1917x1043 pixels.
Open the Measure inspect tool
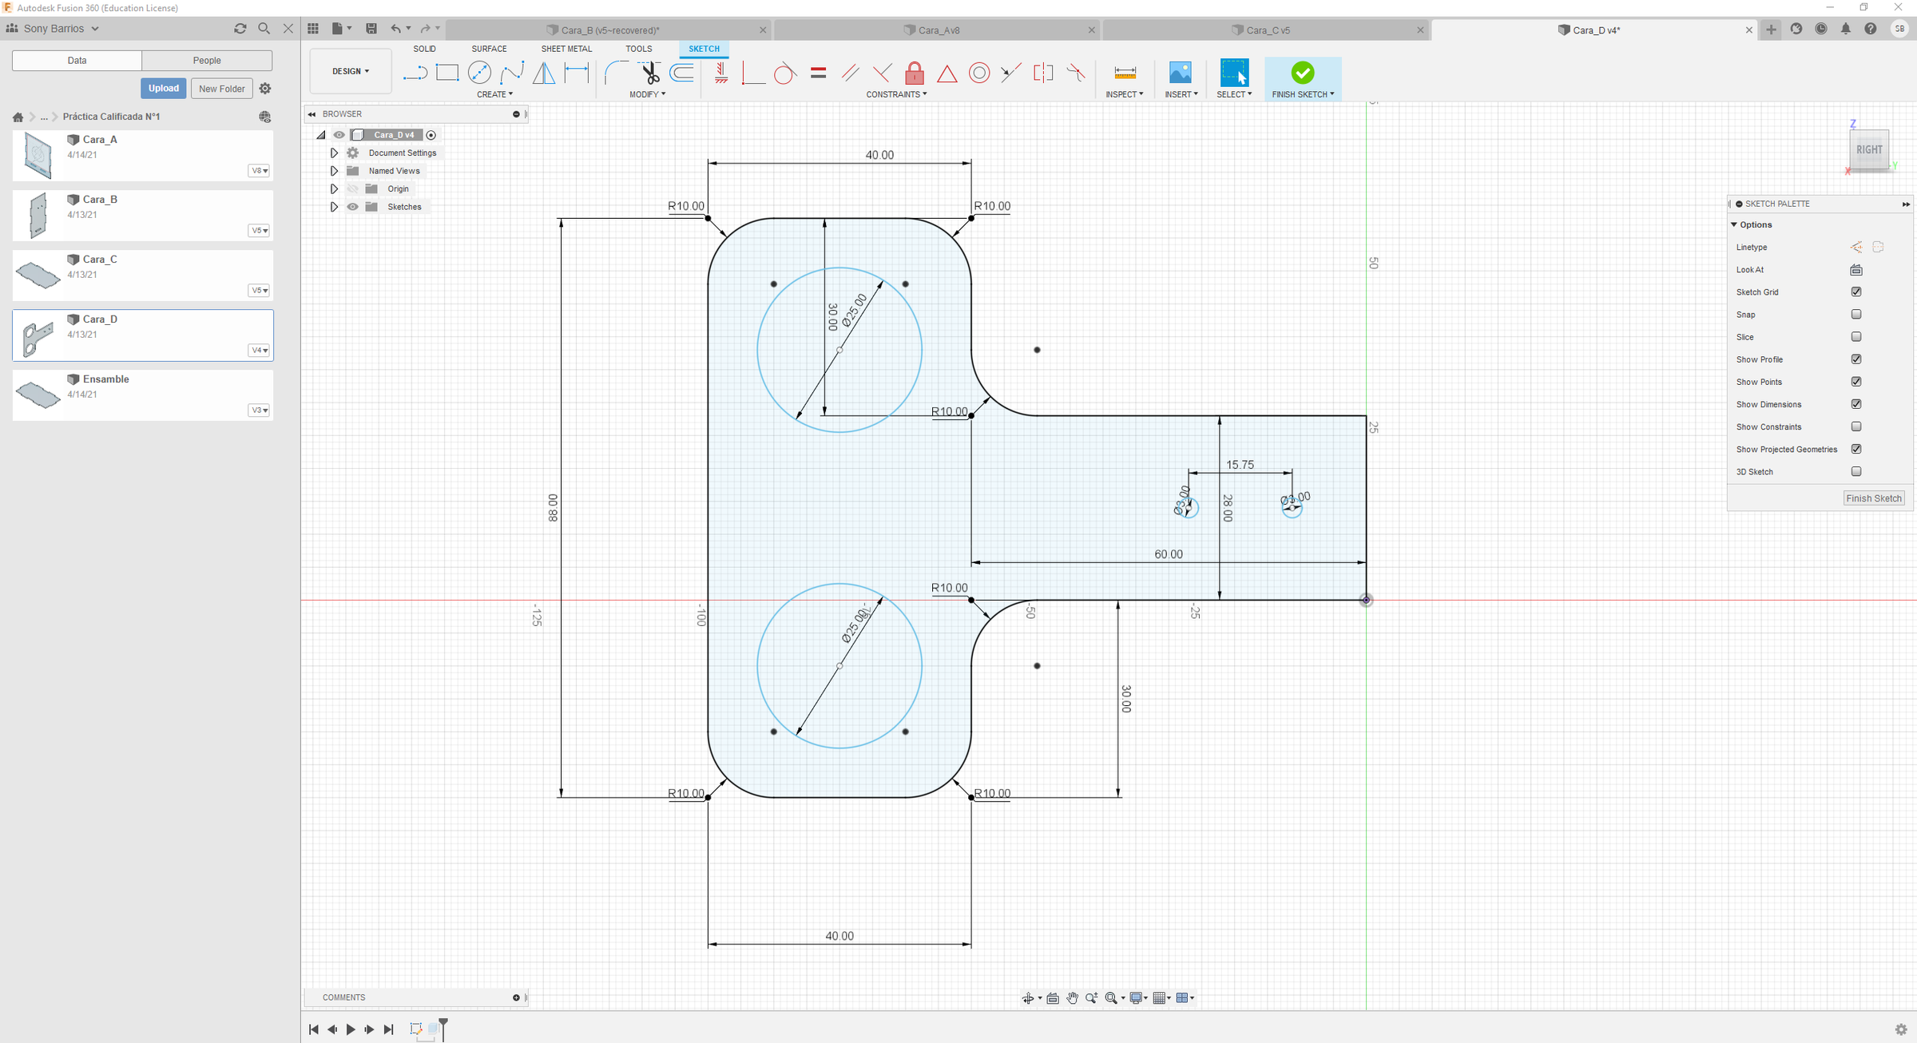coord(1125,73)
